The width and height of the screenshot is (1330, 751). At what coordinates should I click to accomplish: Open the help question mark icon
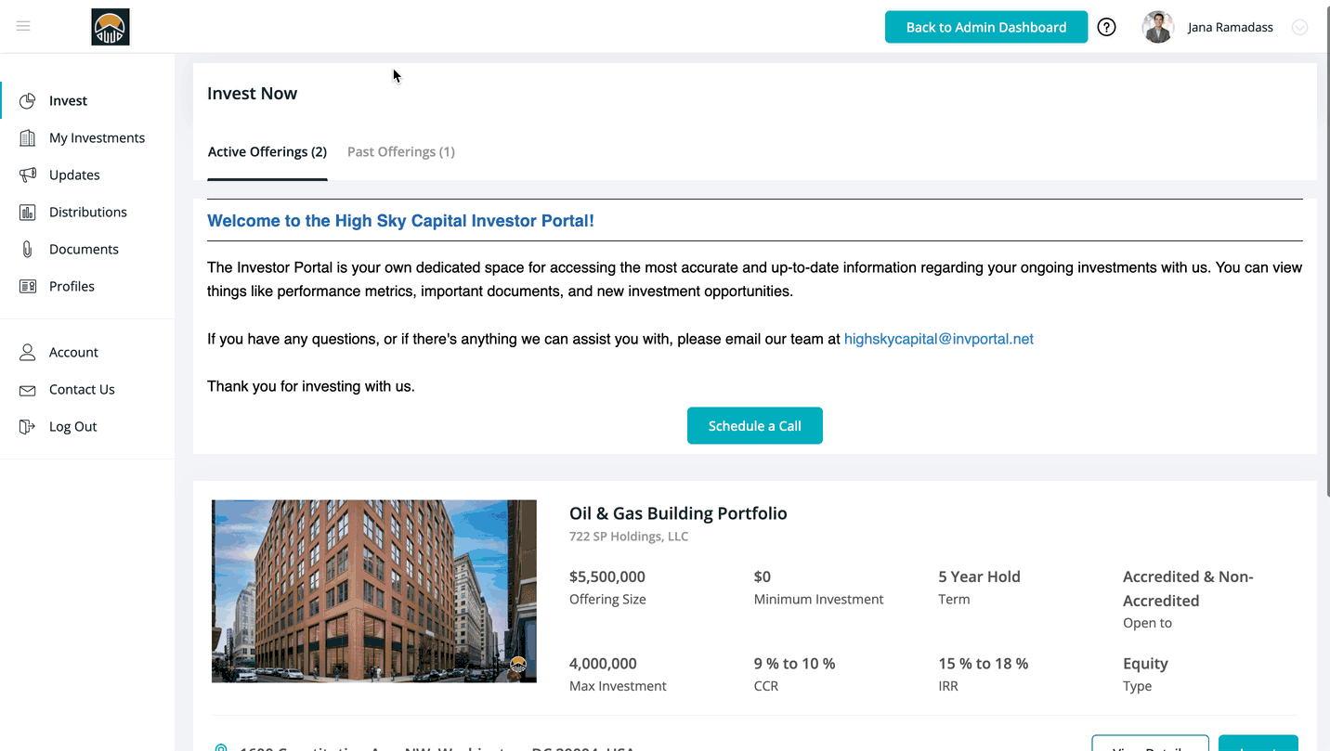coord(1106,27)
